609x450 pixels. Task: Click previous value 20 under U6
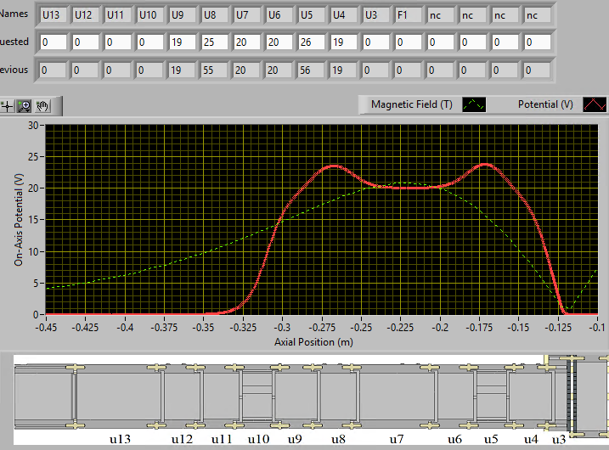(279, 70)
